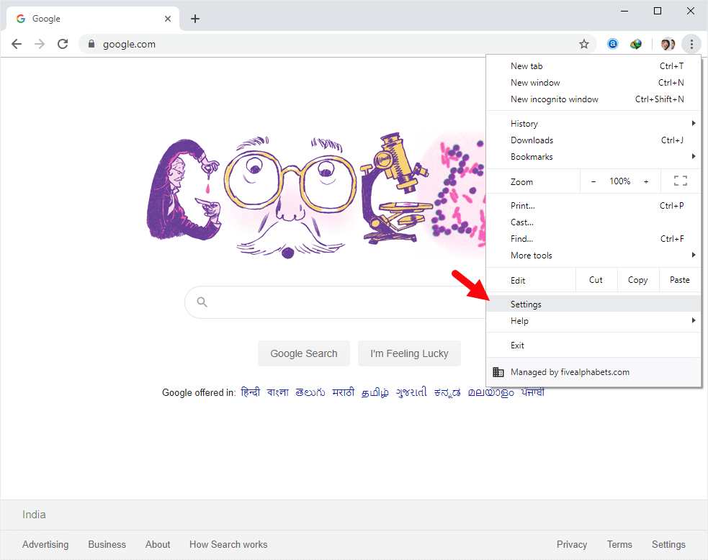Click the magnifier icon in search box
Screen dimensions: 708x560
202,302
